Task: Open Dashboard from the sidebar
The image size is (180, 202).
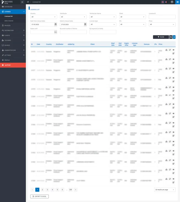Action: pos(13,7)
